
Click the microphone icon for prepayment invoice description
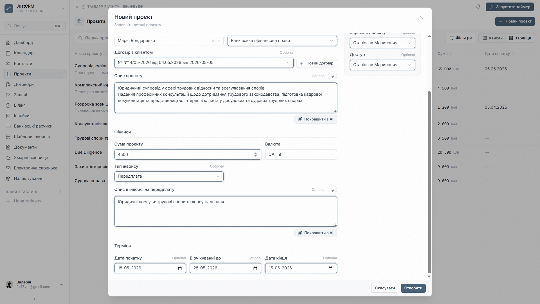click(x=332, y=190)
